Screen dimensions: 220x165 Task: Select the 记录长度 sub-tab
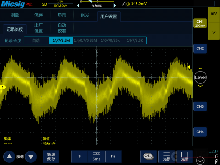pos(15,29)
